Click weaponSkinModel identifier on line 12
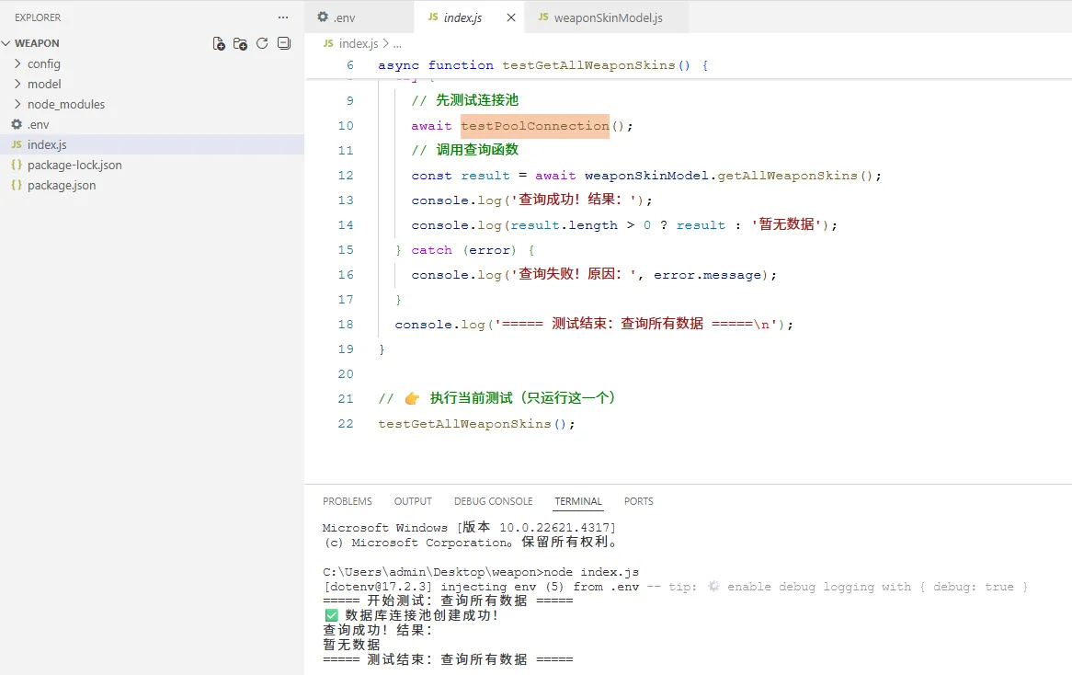1072x675 pixels. pos(646,176)
